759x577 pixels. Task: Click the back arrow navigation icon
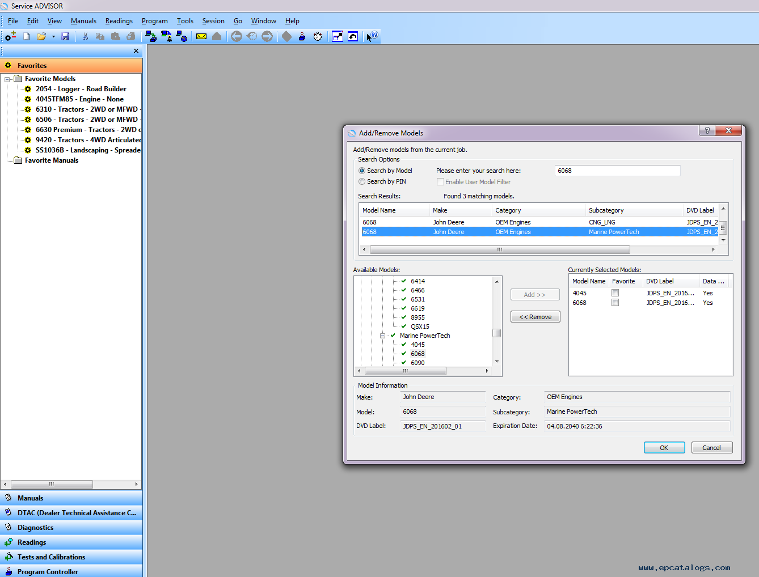coord(237,36)
